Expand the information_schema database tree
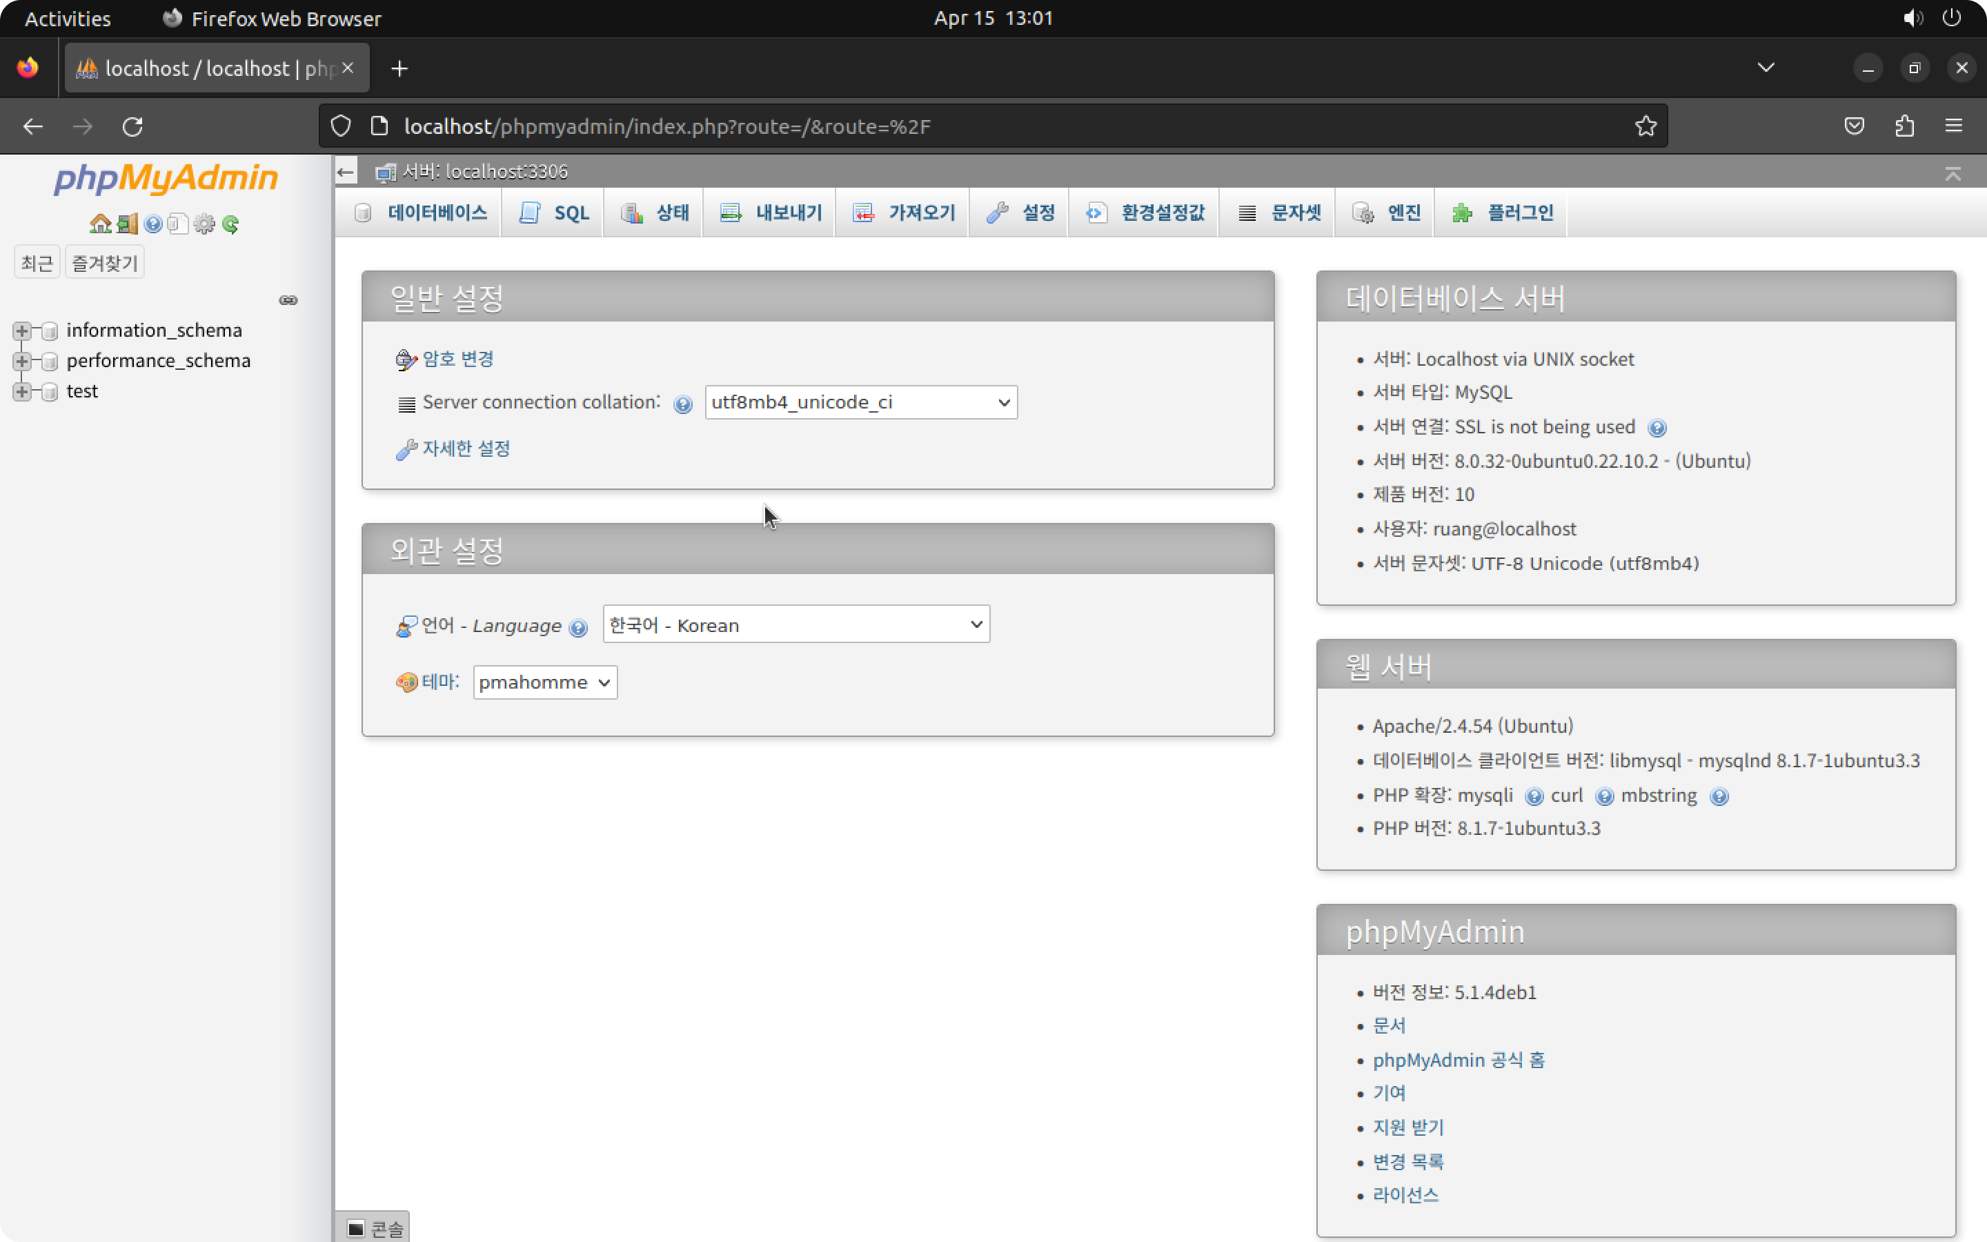This screenshot has height=1242, width=1987. (22, 331)
